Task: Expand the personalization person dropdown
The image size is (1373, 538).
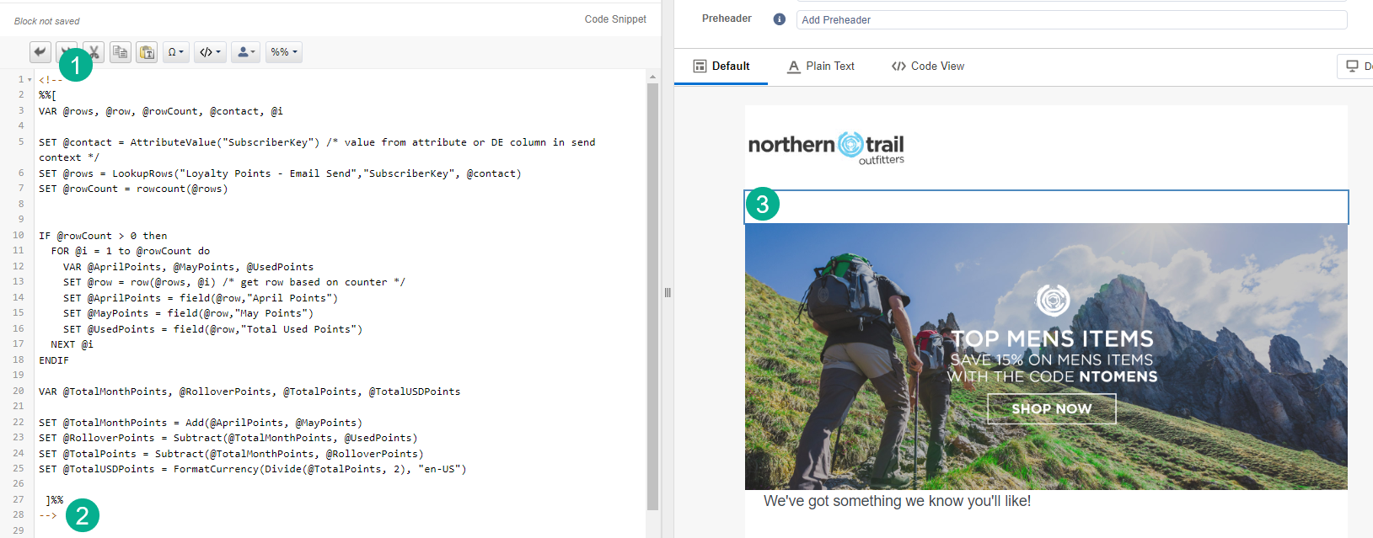Action: click(246, 52)
